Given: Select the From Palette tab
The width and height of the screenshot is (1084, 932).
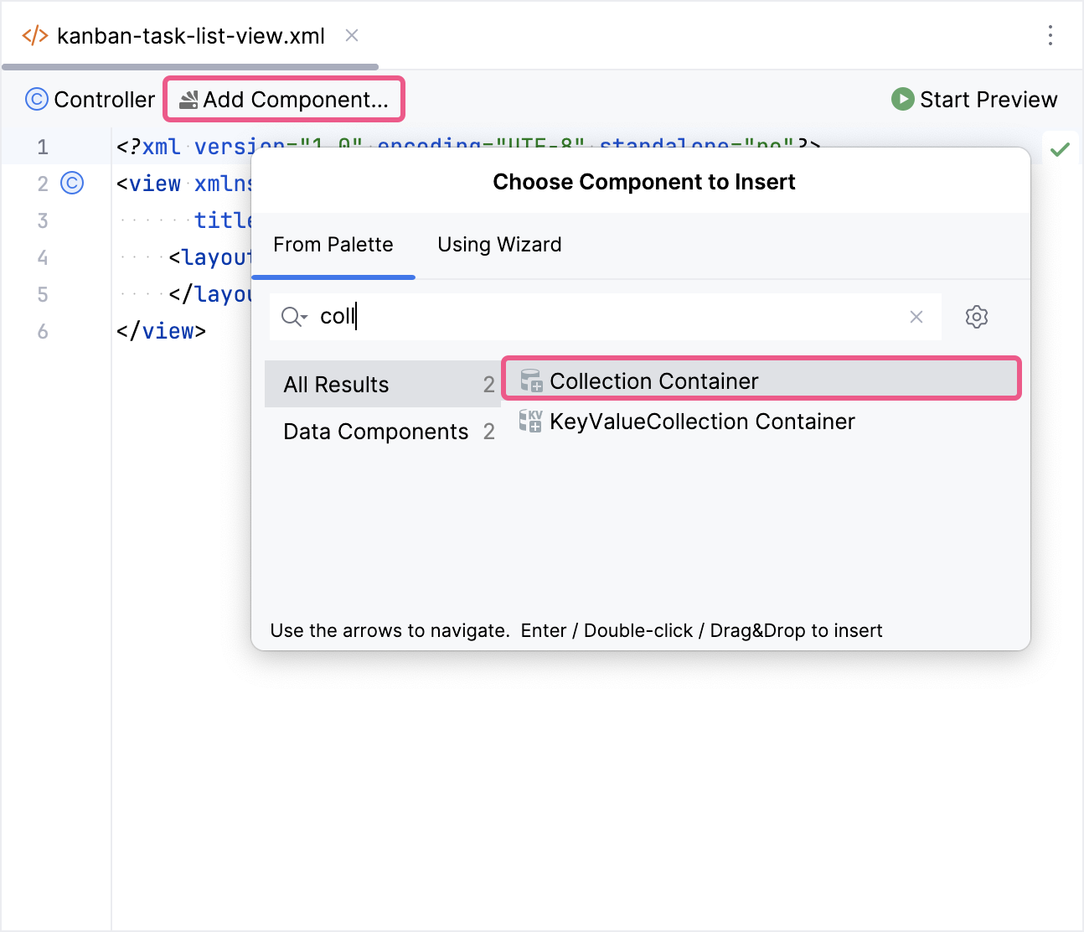Looking at the screenshot, I should click(333, 245).
